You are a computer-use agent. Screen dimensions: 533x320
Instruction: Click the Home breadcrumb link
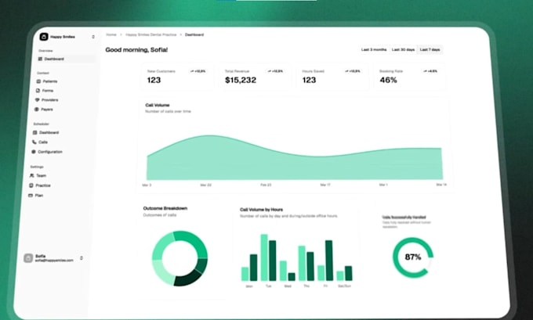click(x=111, y=34)
